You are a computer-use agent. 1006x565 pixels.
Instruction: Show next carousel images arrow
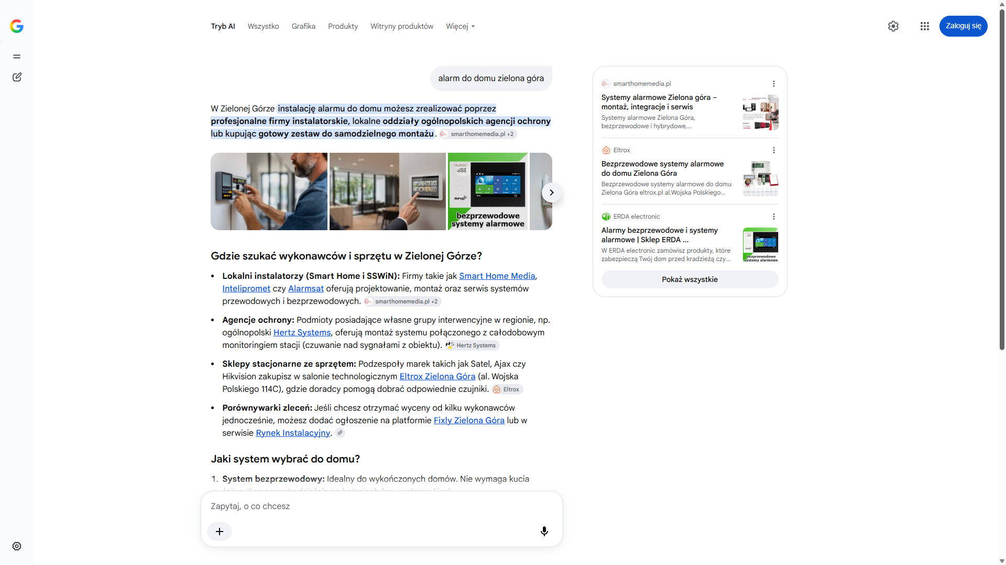point(551,193)
